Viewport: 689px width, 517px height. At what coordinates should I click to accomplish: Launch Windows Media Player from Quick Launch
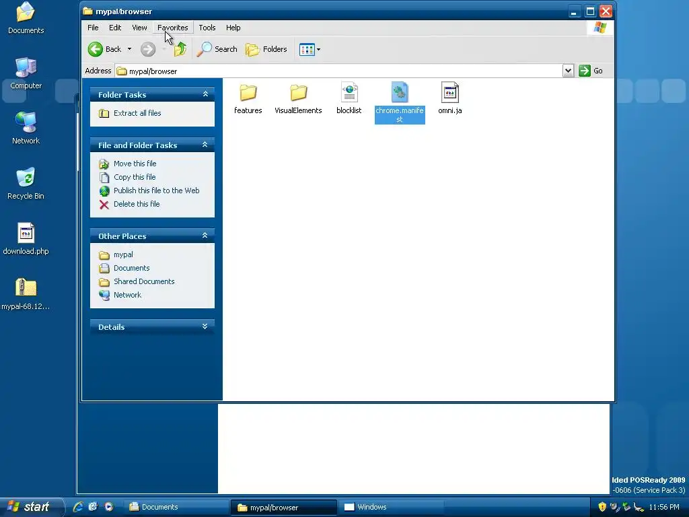108,507
